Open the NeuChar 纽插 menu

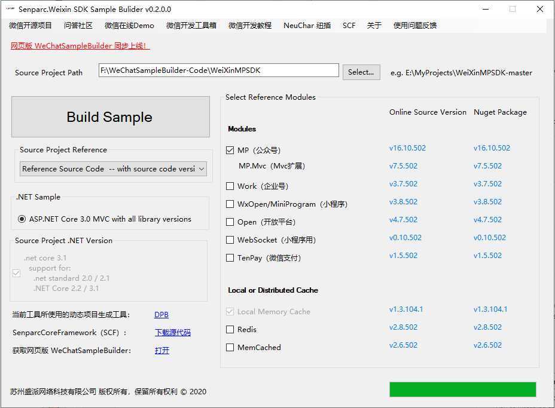pyautogui.click(x=307, y=26)
